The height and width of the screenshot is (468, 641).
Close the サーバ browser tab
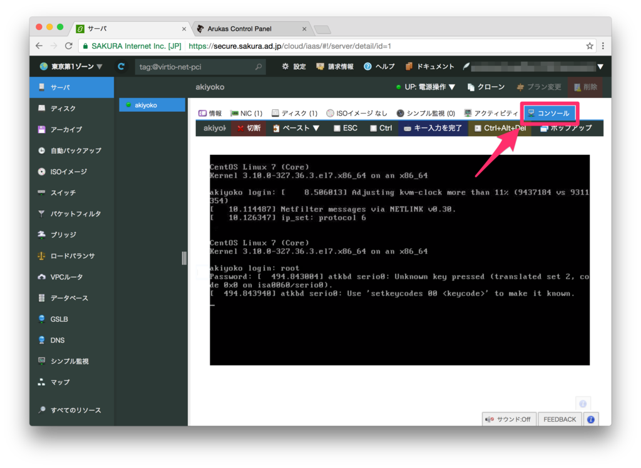(184, 29)
